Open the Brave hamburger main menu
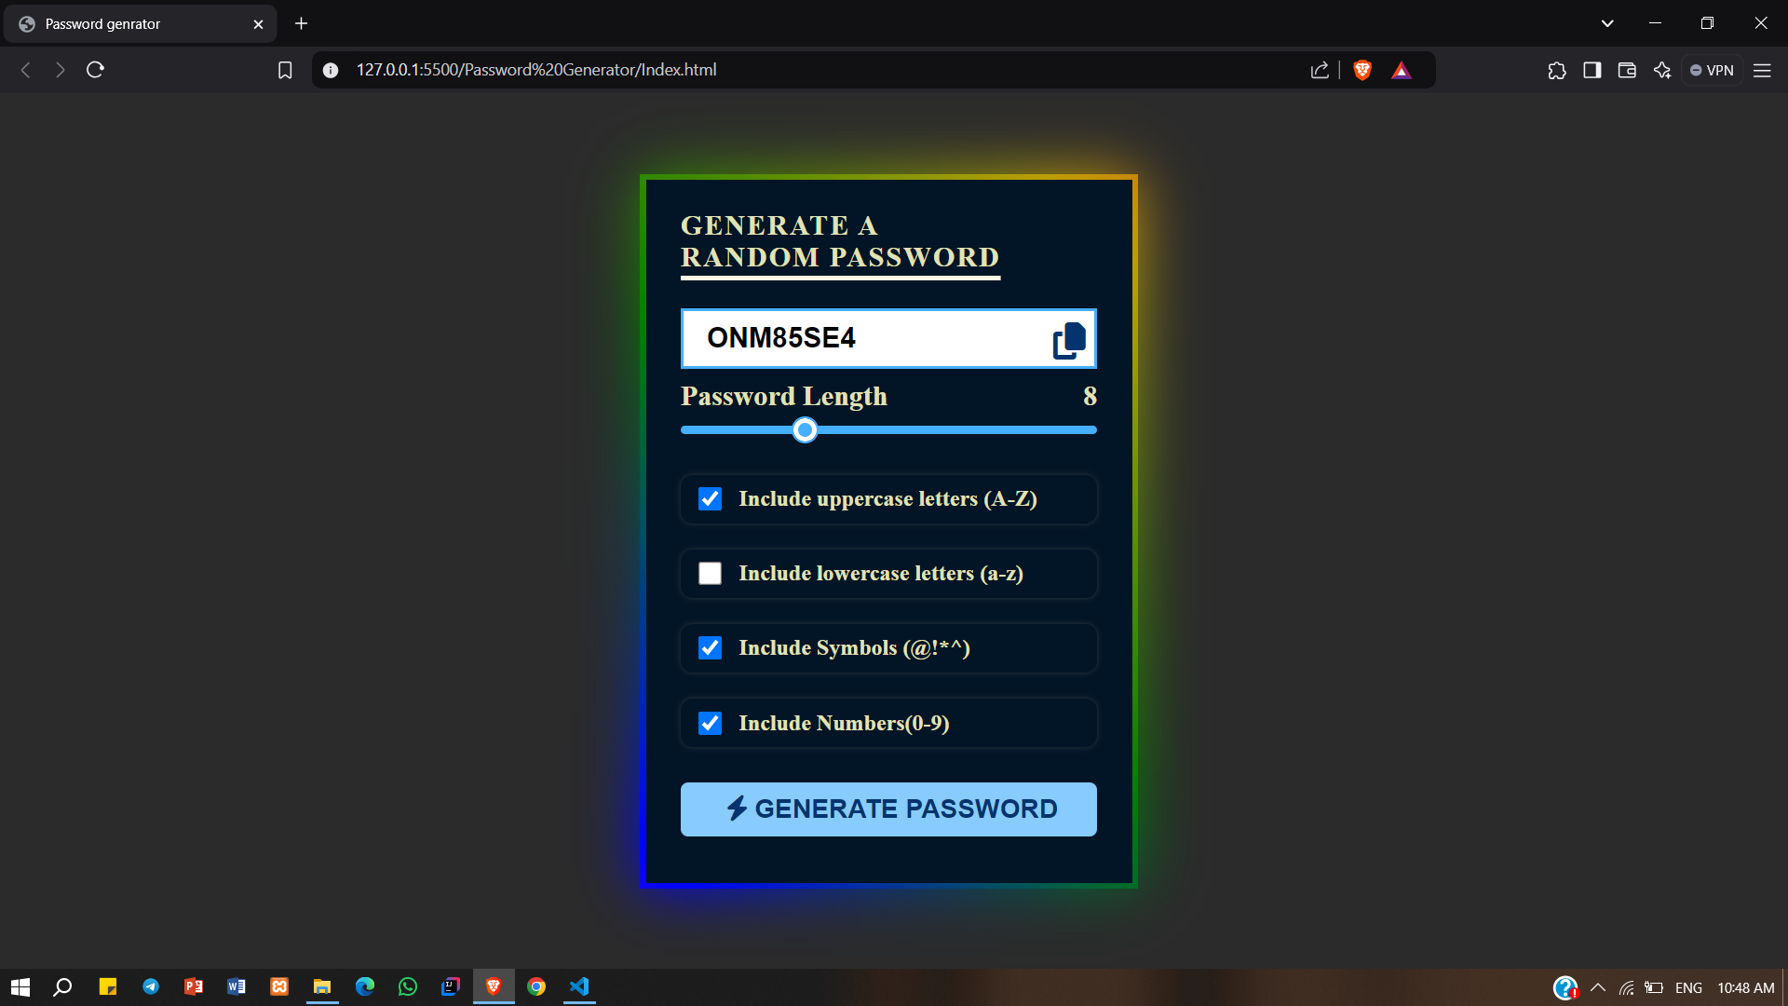This screenshot has height=1006, width=1788. [1762, 70]
